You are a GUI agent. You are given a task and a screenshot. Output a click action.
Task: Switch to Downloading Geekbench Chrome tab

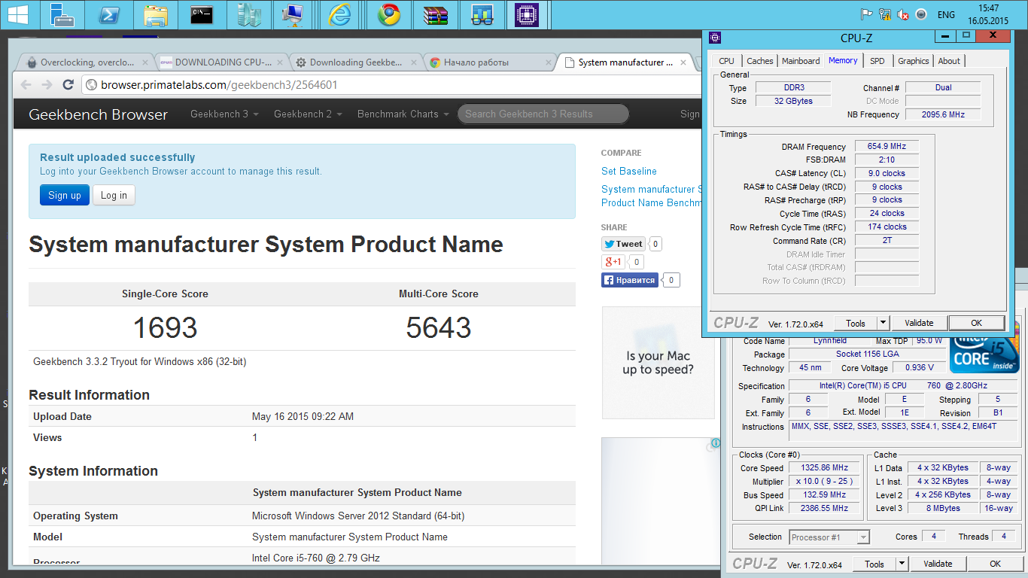[354, 62]
